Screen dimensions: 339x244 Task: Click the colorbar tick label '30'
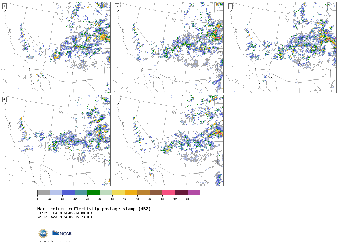[x=100, y=199]
